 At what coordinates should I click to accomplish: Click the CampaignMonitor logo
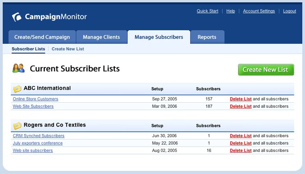coord(49,17)
